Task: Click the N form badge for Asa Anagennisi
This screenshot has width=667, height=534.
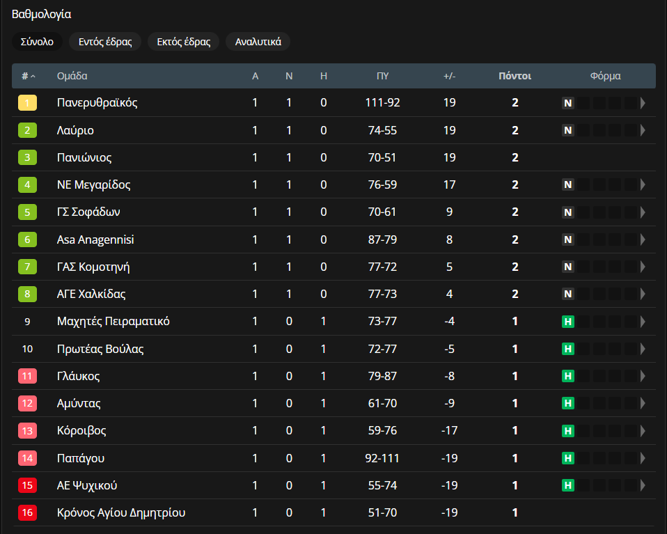Action: (x=568, y=239)
